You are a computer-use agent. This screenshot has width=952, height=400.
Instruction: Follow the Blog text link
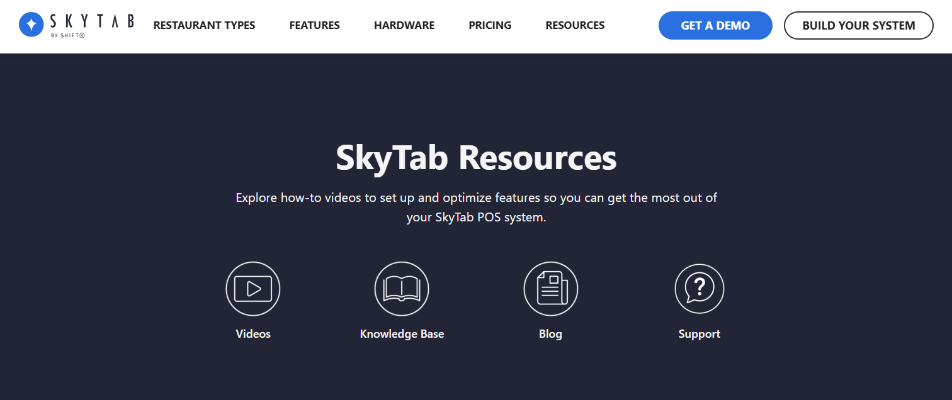[x=551, y=334]
